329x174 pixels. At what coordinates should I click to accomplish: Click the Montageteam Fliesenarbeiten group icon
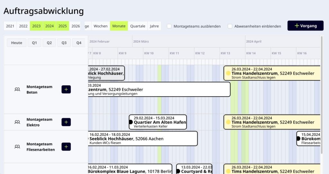17,147
